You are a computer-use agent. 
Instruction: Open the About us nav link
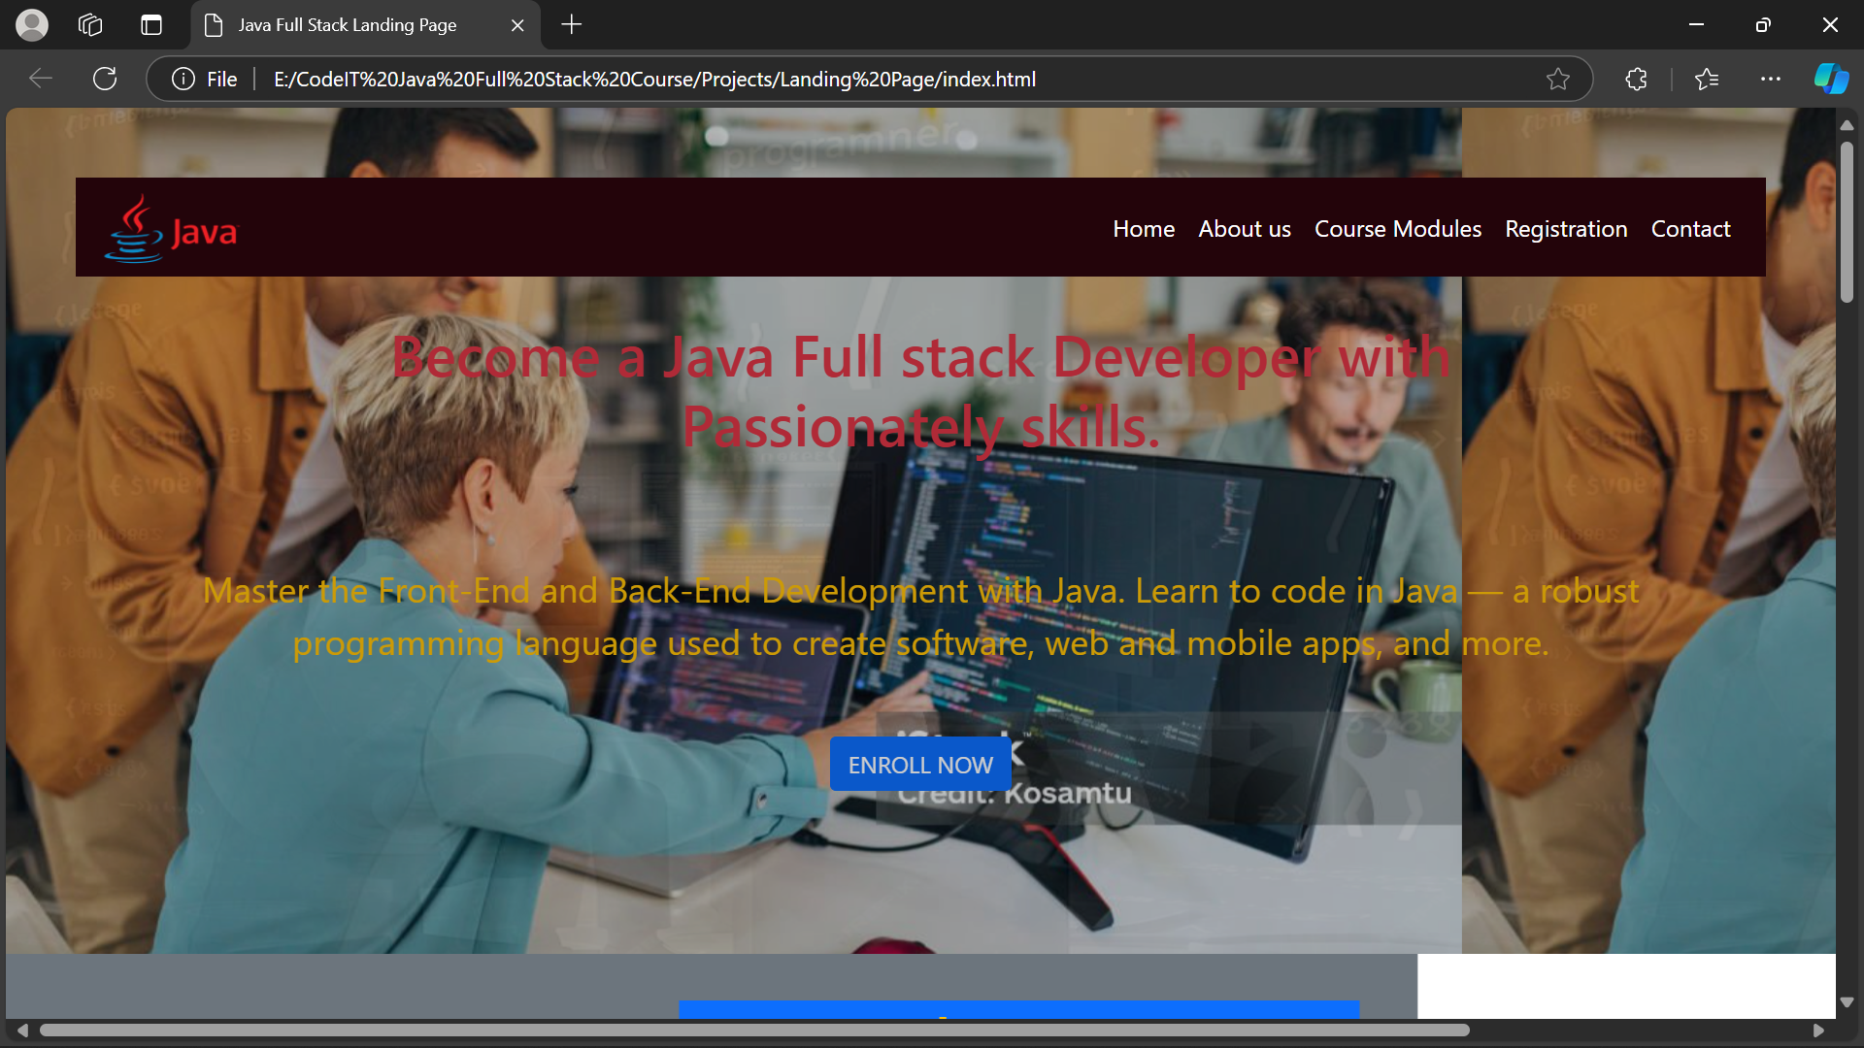click(x=1245, y=229)
